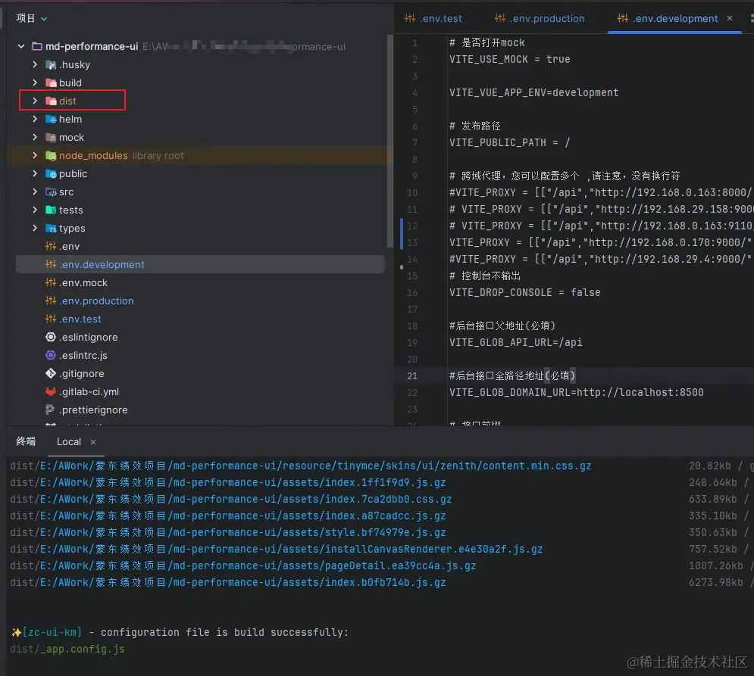
Task: Click the .prettierignore file icon
Action: 50,410
